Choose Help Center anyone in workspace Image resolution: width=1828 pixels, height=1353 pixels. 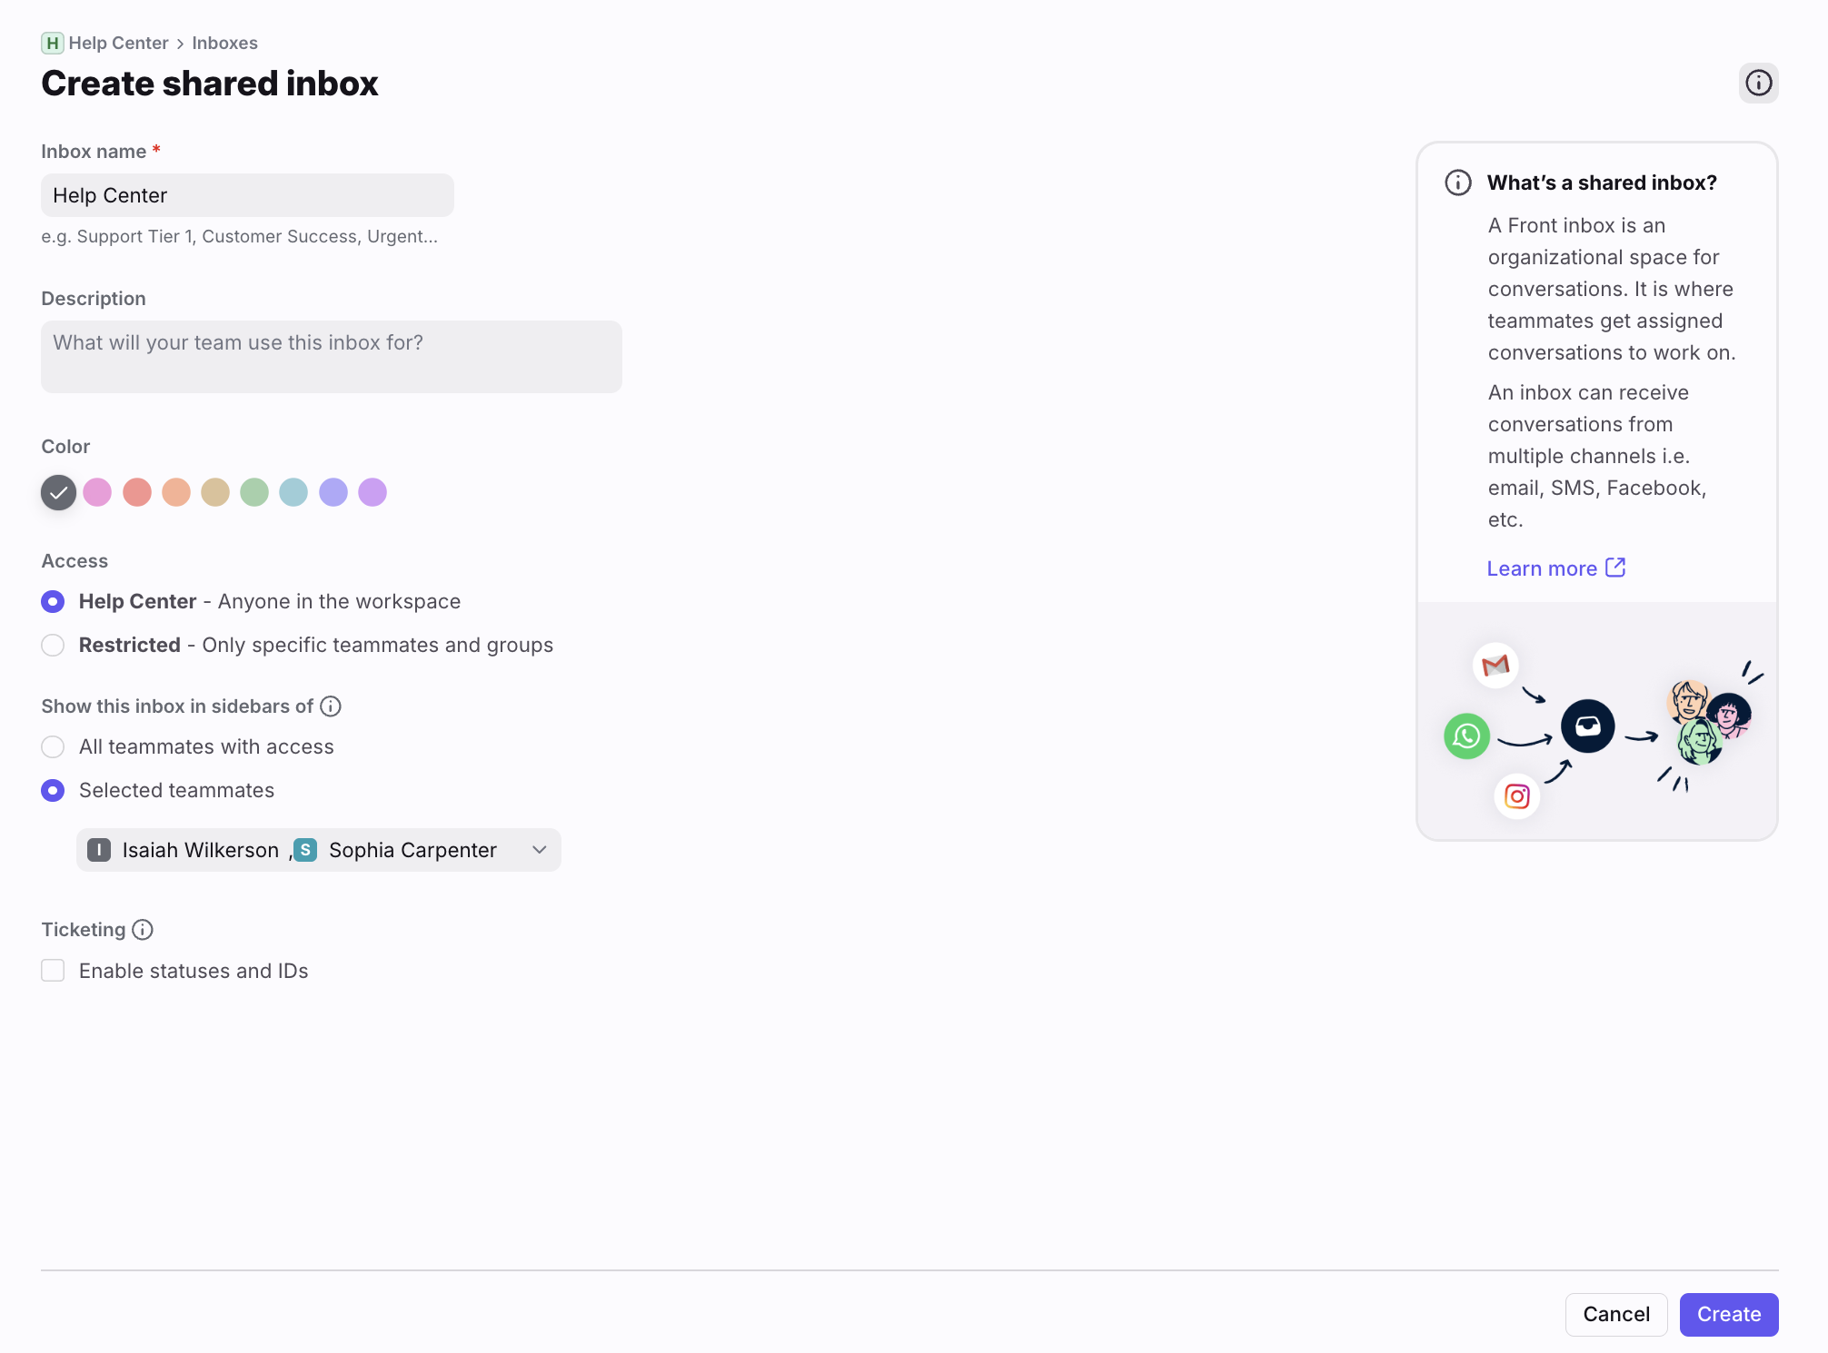point(53,602)
